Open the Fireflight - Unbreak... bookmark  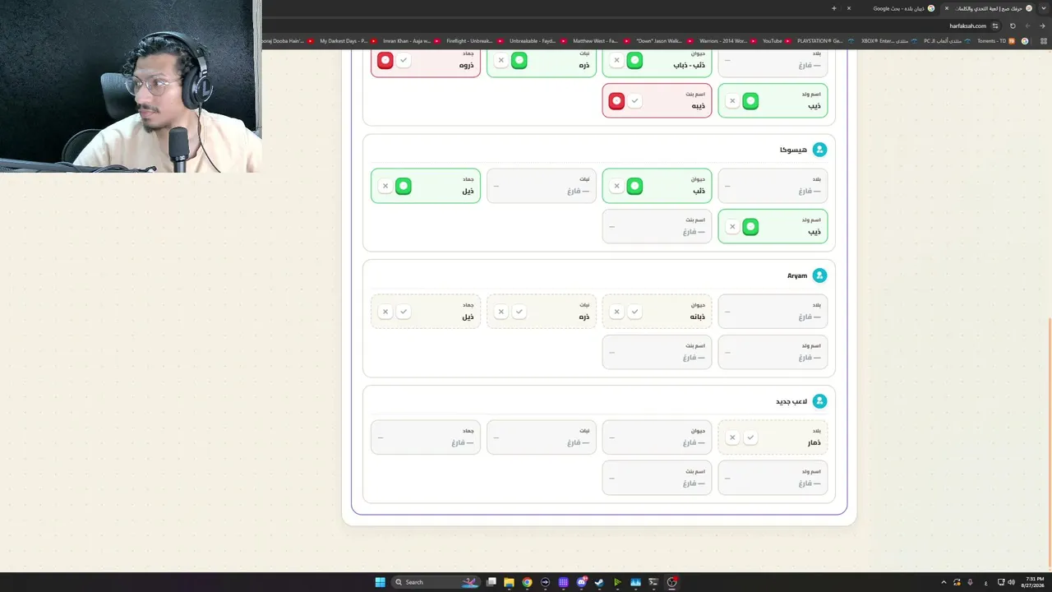click(x=473, y=40)
